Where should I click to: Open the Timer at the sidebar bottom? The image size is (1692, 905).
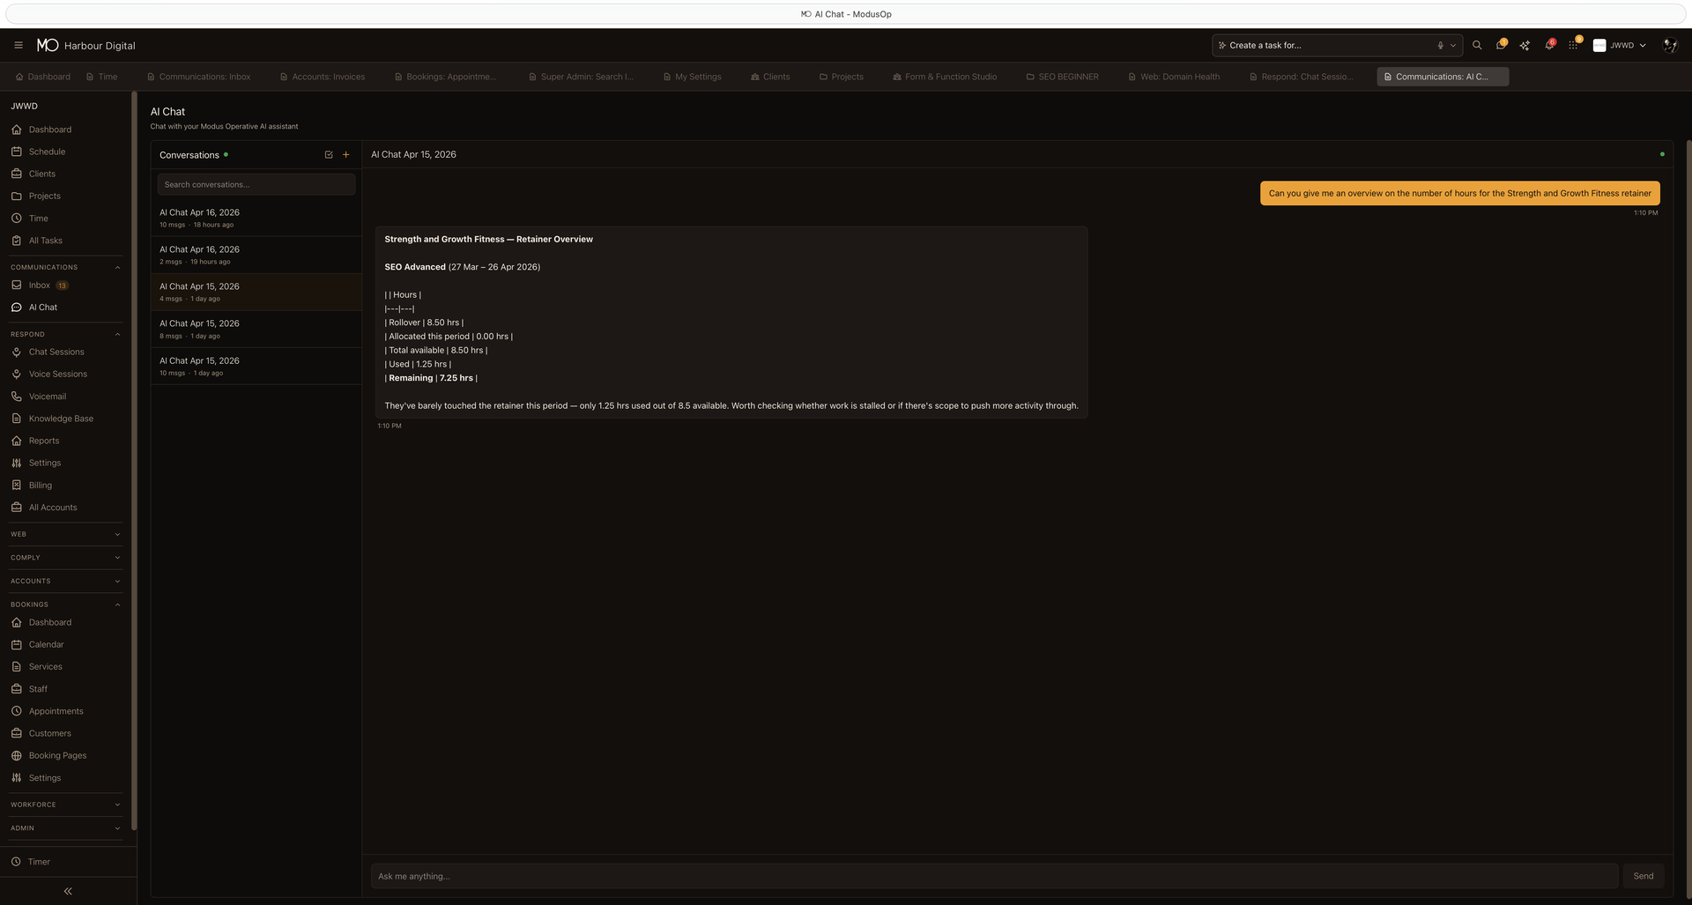point(39,861)
